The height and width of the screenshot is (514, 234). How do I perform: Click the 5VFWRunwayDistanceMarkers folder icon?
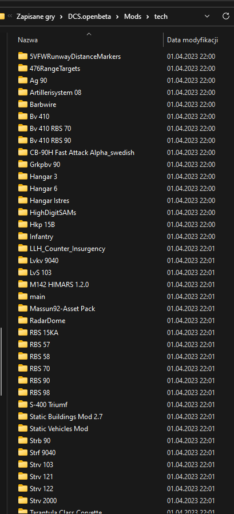click(23, 56)
